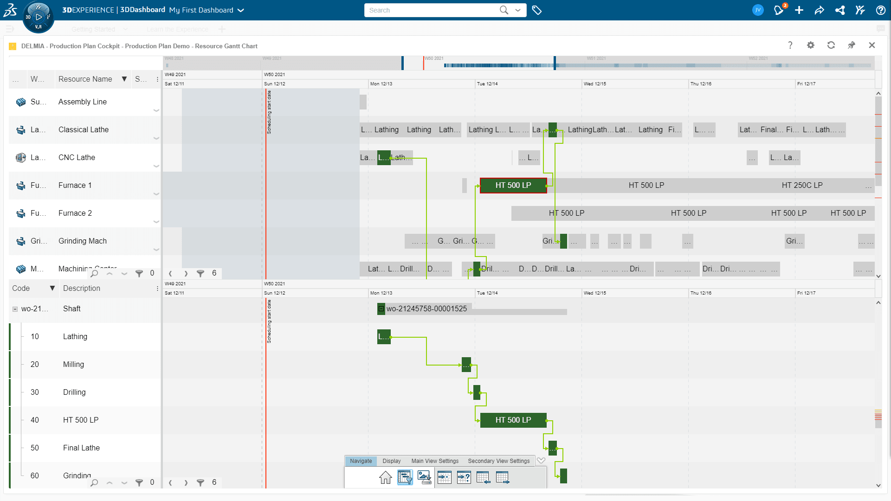This screenshot has height=501, width=891.
Task: Click the Classical Lathe resource icon
Action: click(x=21, y=129)
